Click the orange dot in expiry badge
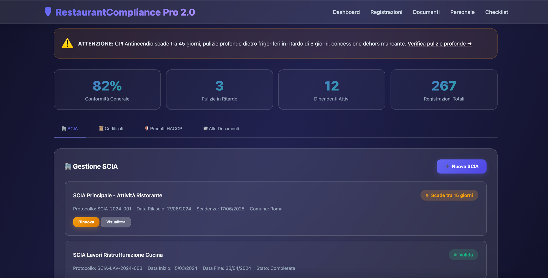Viewport: 548px width, 278px height. click(427, 195)
